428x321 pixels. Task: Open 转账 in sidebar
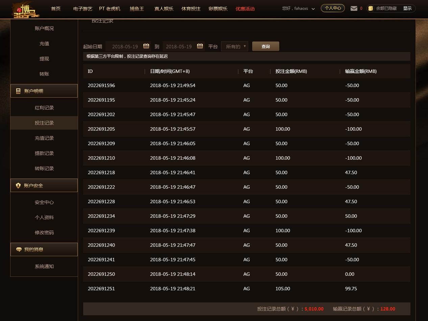click(44, 74)
